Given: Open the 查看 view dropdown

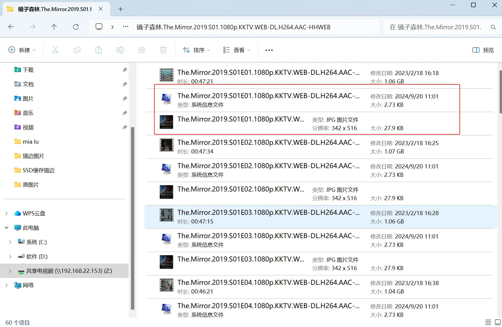Looking at the screenshot, I should coord(236,50).
